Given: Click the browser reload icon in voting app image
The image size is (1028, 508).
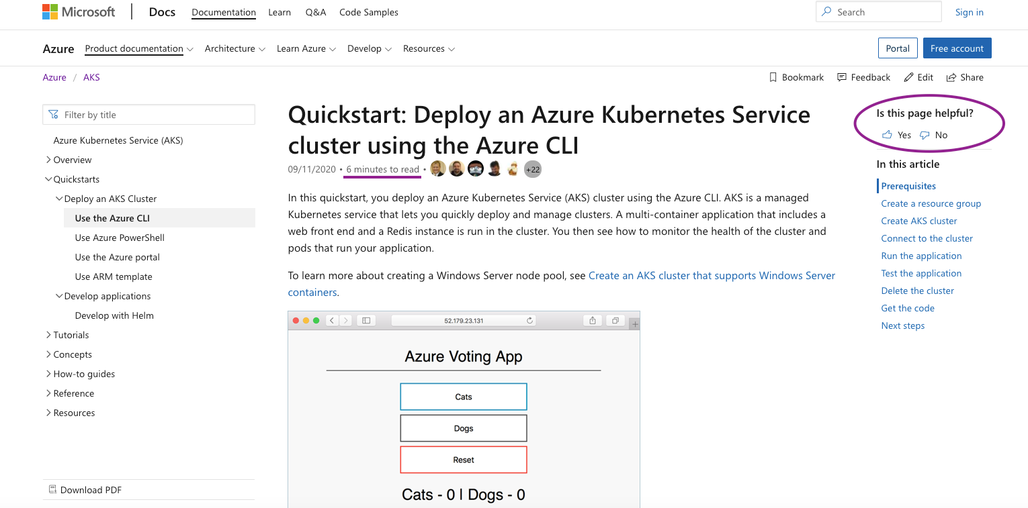Looking at the screenshot, I should tap(530, 321).
